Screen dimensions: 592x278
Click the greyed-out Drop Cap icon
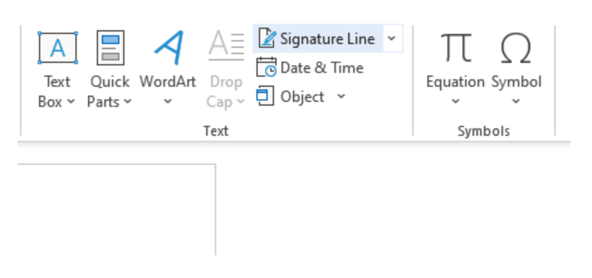pos(226,47)
